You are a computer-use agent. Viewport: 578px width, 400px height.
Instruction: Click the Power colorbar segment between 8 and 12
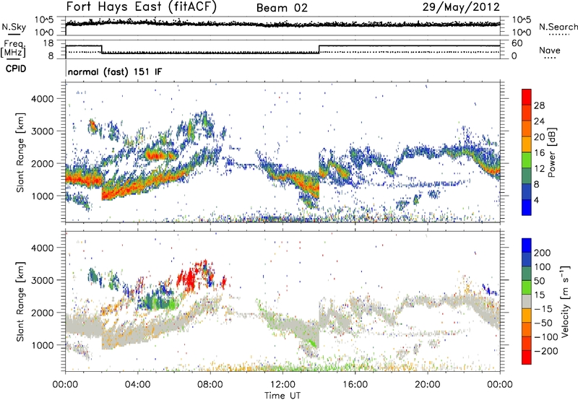[x=527, y=175]
